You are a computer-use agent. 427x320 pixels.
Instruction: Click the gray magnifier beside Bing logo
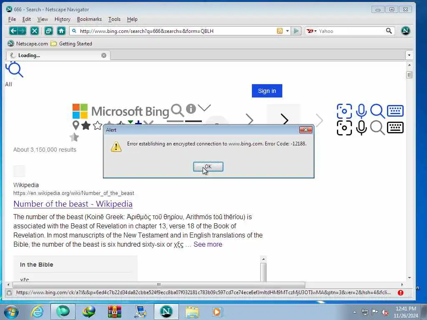coord(177,110)
